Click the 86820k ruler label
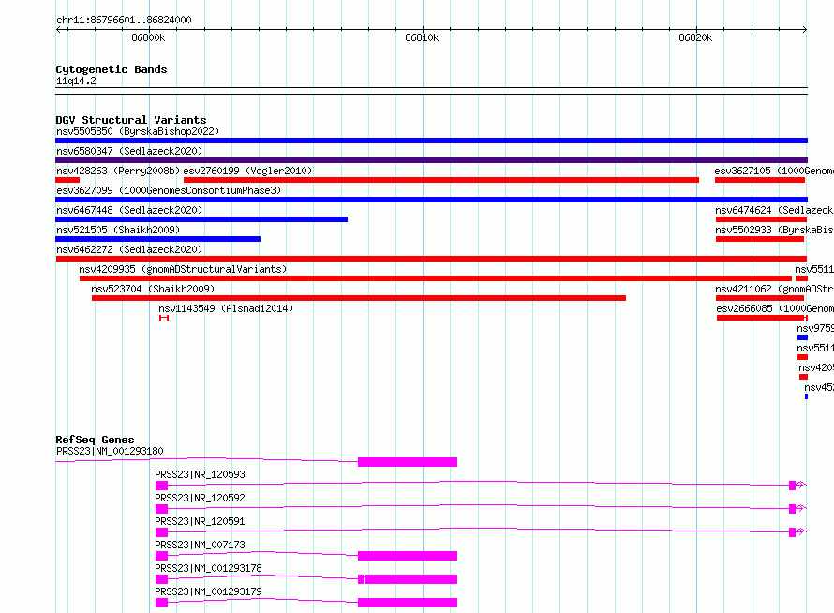Screen dimensions: 834x613 695,37
